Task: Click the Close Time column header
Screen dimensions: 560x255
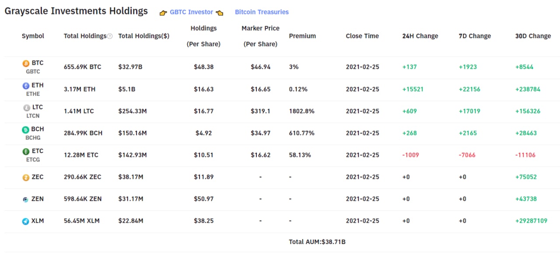Action: [362, 36]
